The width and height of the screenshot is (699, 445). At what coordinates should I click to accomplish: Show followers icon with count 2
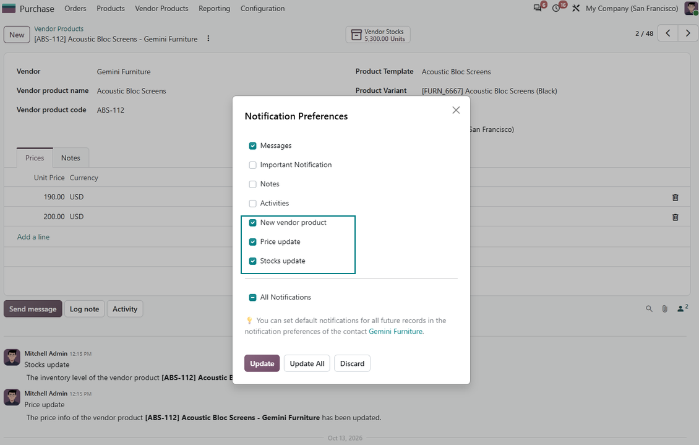pos(682,308)
